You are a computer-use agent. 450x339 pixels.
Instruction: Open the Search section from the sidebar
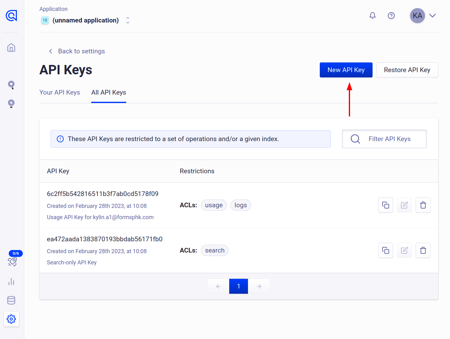coord(11,85)
